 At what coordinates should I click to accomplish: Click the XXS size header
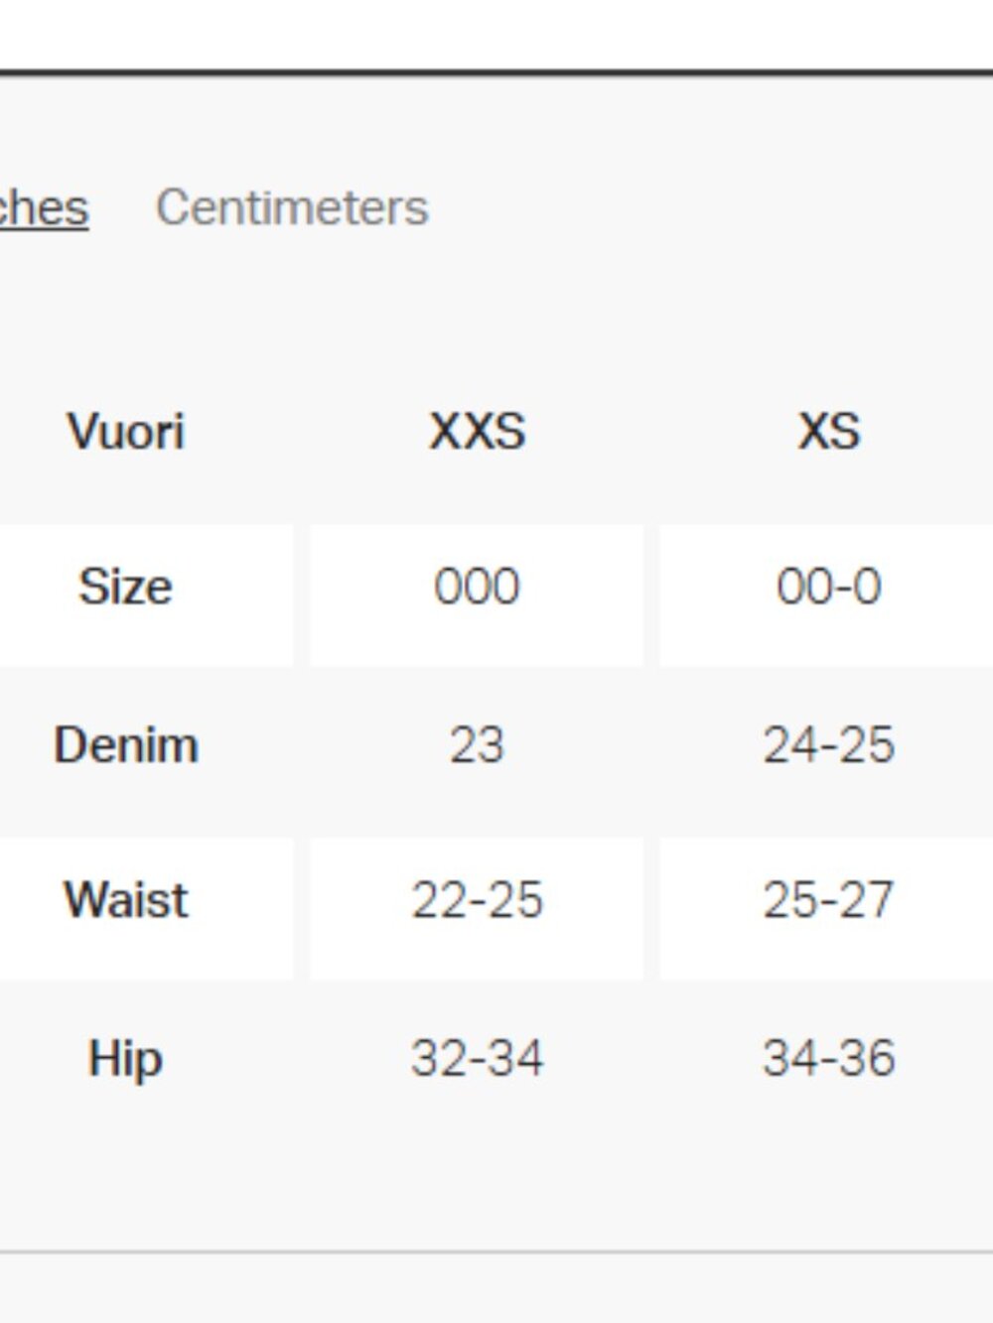point(477,432)
